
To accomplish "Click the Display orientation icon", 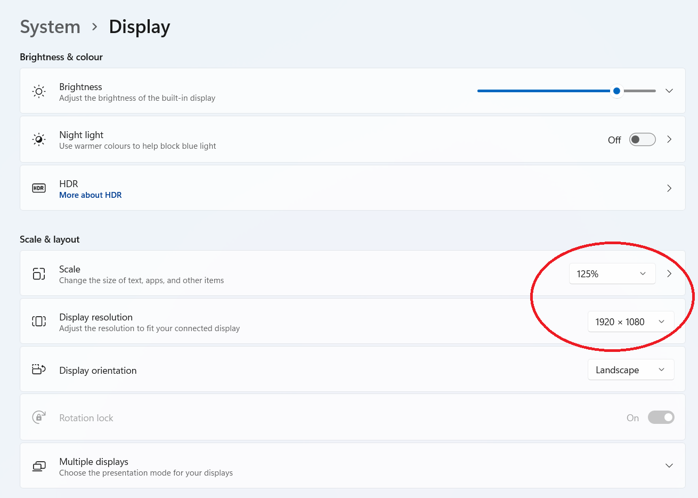I will coord(39,370).
